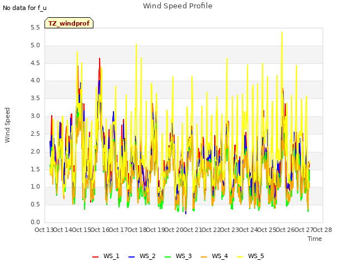Image resolution: width=356 pixels, height=267 pixels.
Task: Toggle the WS_4 legend entry
Action: click(x=214, y=256)
